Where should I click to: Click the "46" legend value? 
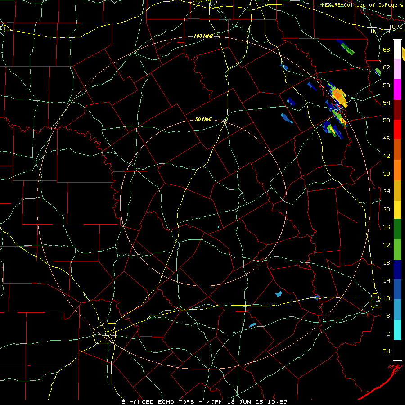click(x=387, y=139)
